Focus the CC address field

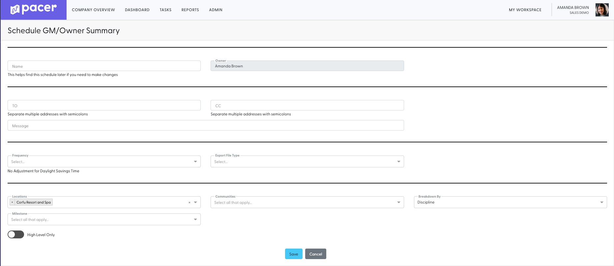pos(307,105)
